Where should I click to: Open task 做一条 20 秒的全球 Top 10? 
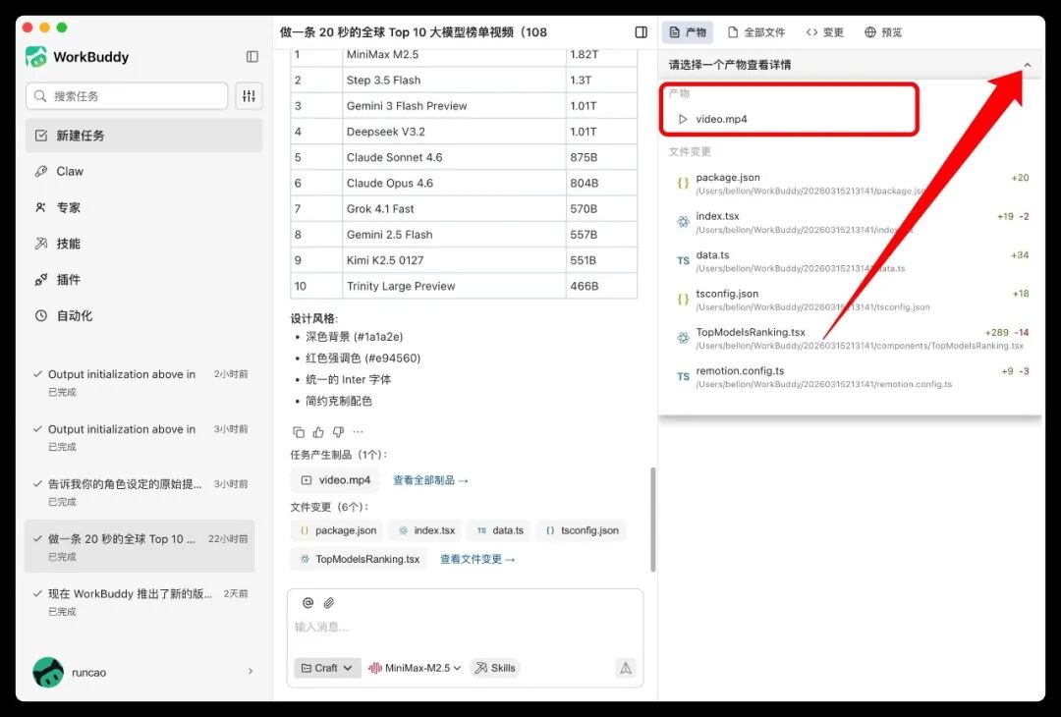click(140, 546)
